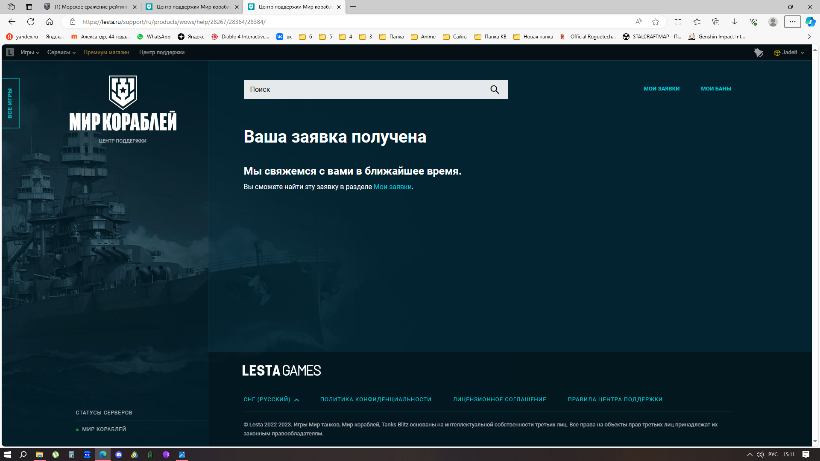Expand the СНГ (Русский) region selector

[x=271, y=400]
